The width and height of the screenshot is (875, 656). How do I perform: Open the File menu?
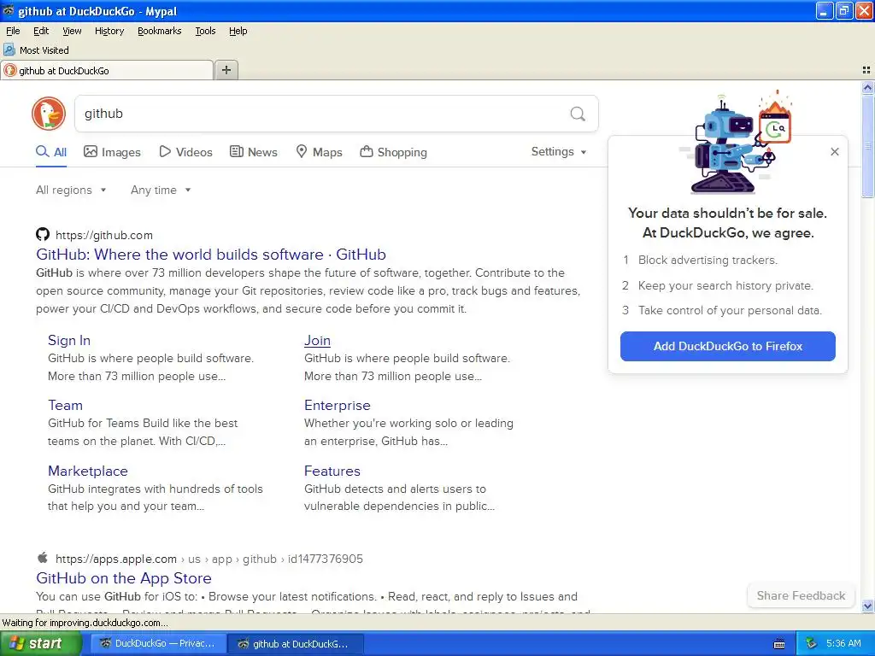(x=13, y=32)
